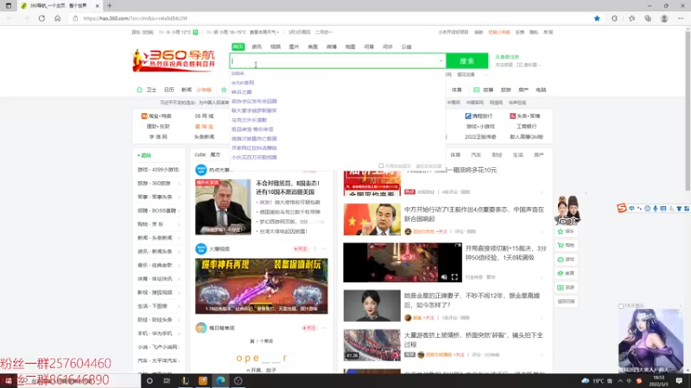Screen dimensions: 691x388
Task: Click the 教育 icon in side panel
Action: click(561, 273)
